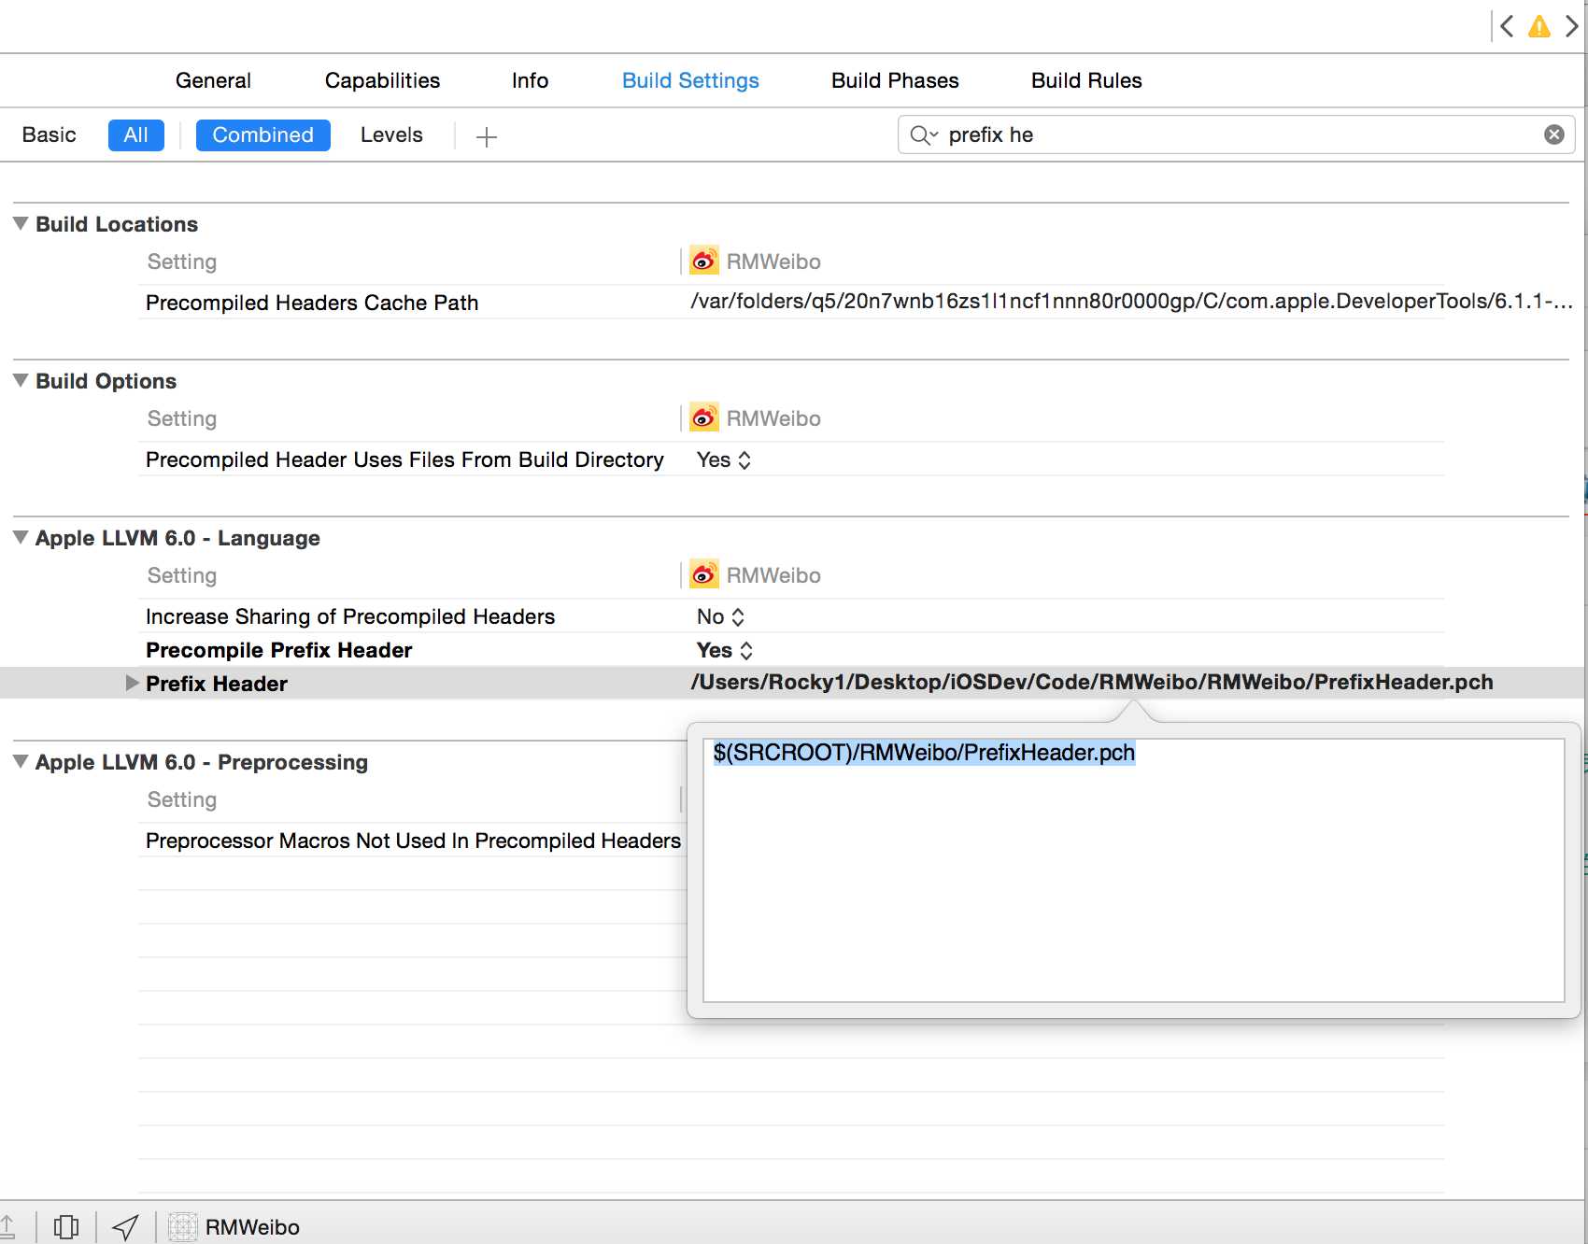
Task: Click the yellow warning triangle icon
Action: (1539, 26)
